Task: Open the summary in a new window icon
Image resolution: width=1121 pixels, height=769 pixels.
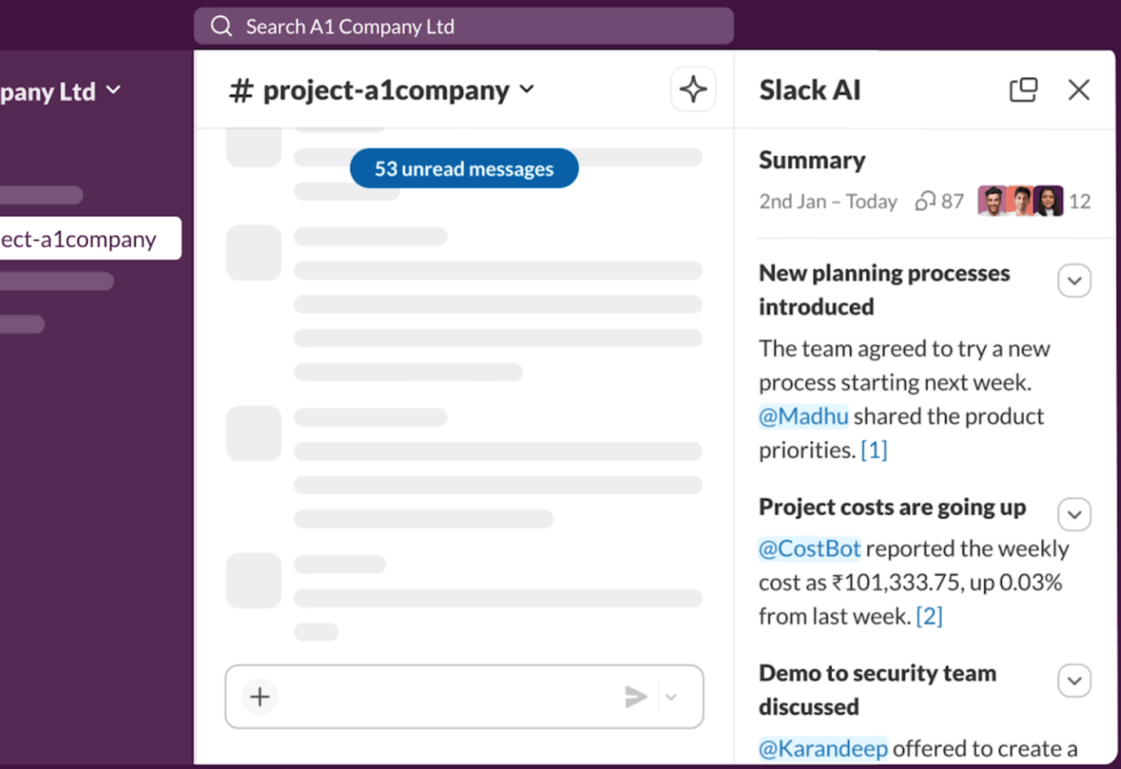Action: point(1023,90)
